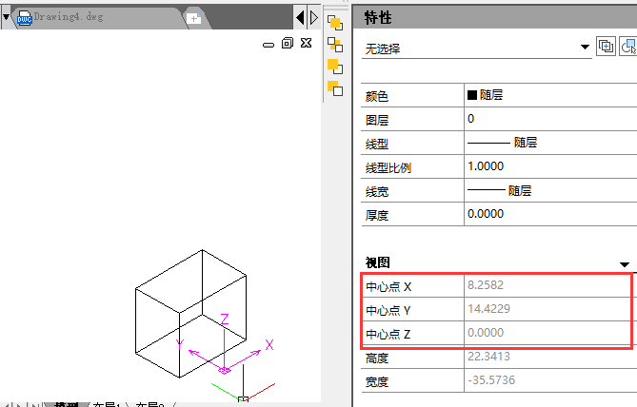This screenshot has height=407, width=637.
Task: Open a new drawing tab with plus icon
Action: 193,18
